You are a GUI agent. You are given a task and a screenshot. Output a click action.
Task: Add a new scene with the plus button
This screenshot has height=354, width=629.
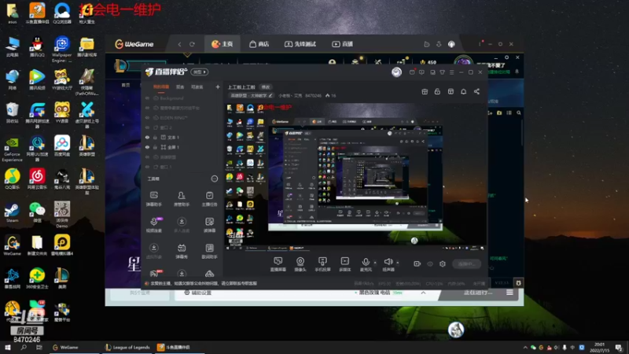point(218,87)
